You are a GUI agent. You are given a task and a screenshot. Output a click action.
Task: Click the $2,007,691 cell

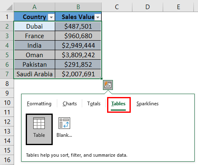(78, 74)
